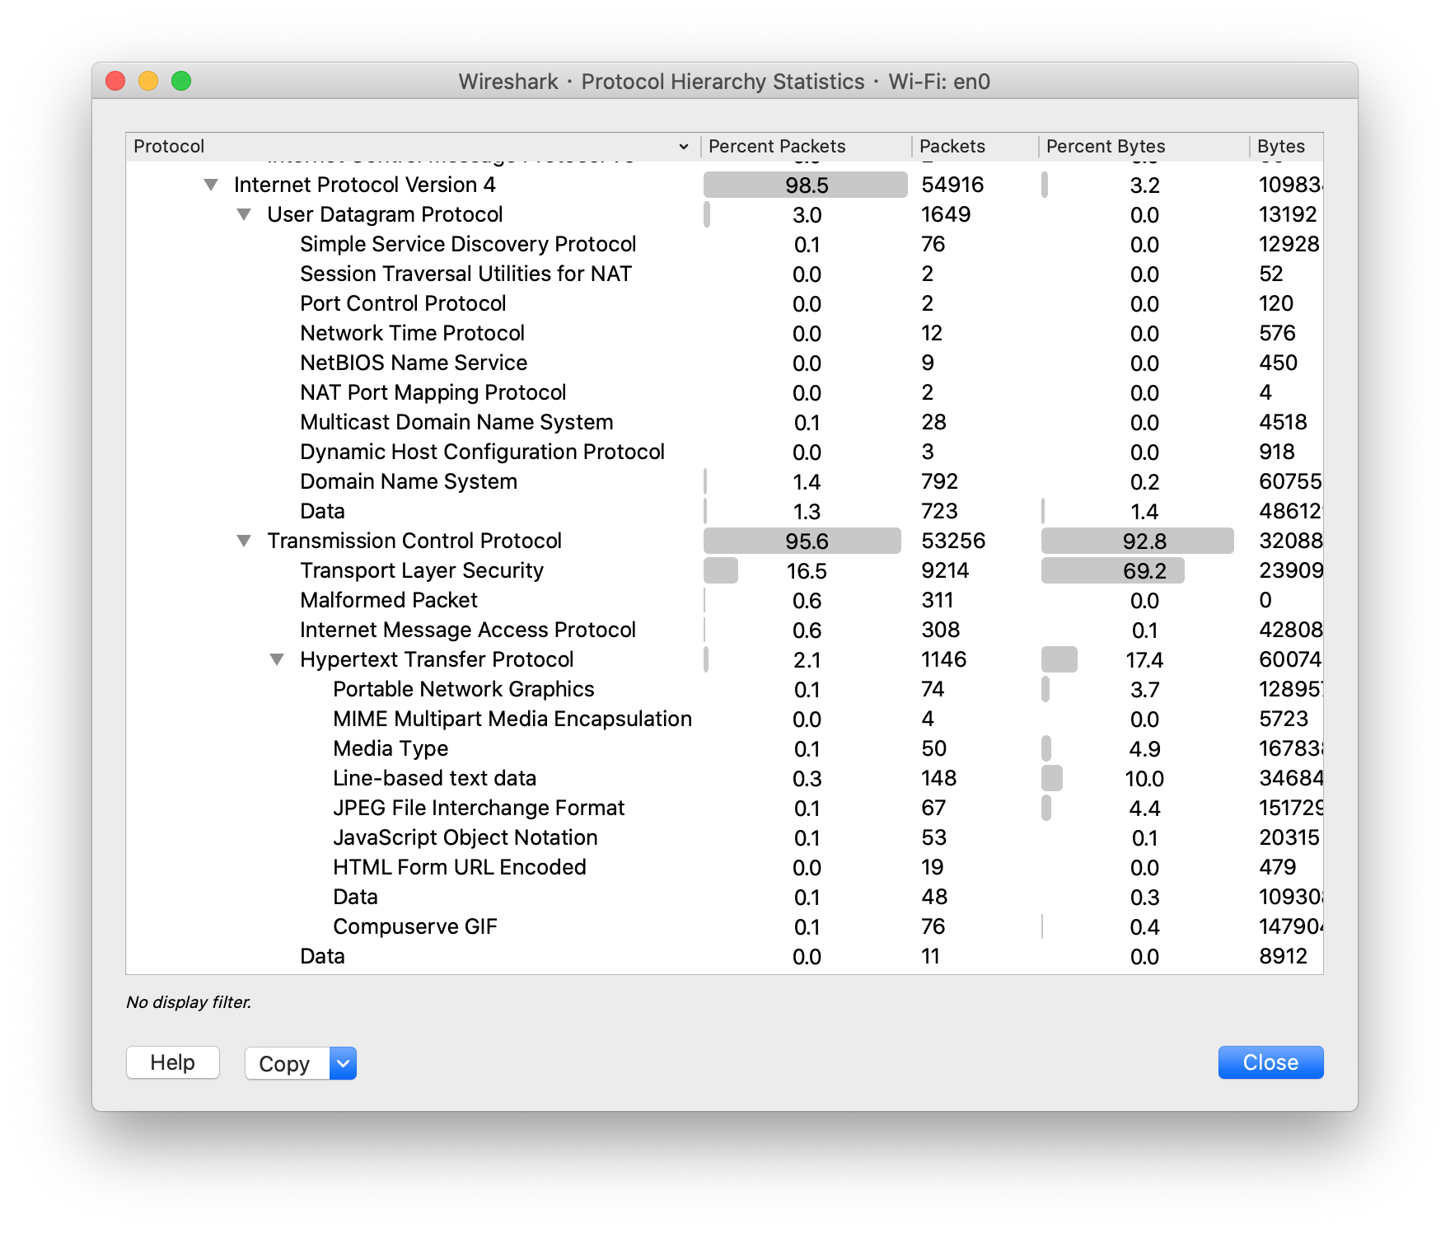Viewport: 1450px width, 1233px height.
Task: Click the 69.2 percent bytes bar for TLS
Action: 1113,570
